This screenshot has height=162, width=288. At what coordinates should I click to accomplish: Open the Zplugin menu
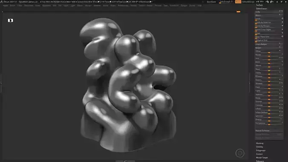pos(184,6)
